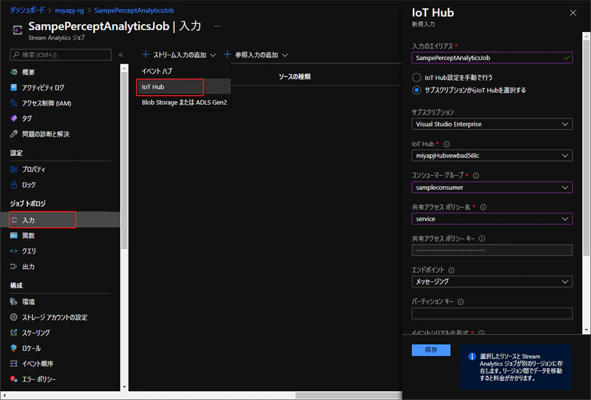Open the クエリ code icon

pyautogui.click(x=14, y=251)
